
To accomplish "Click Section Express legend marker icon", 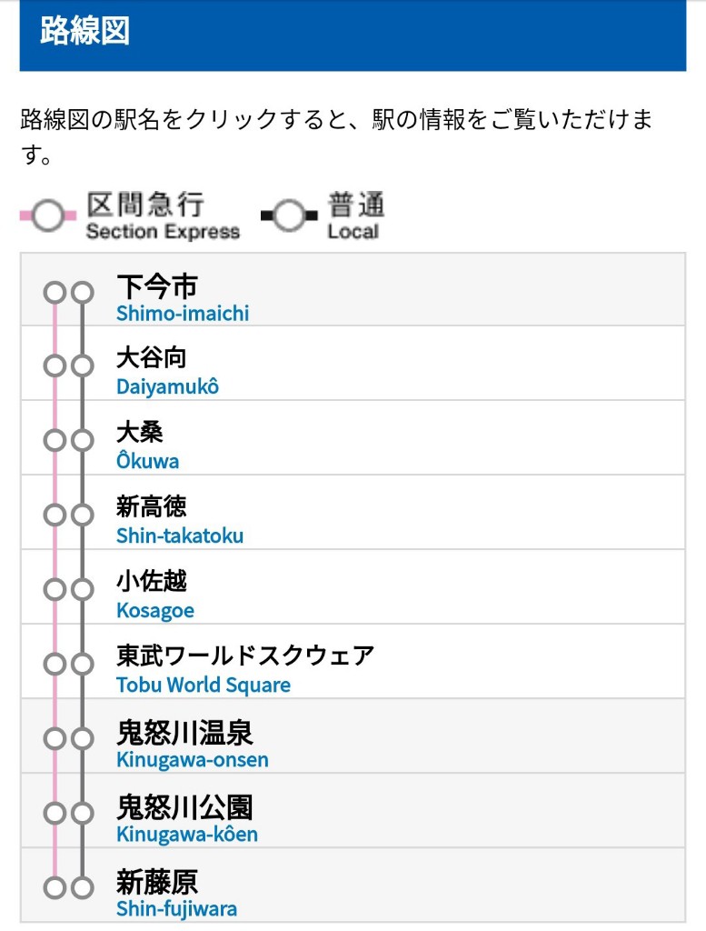I will 48,215.
